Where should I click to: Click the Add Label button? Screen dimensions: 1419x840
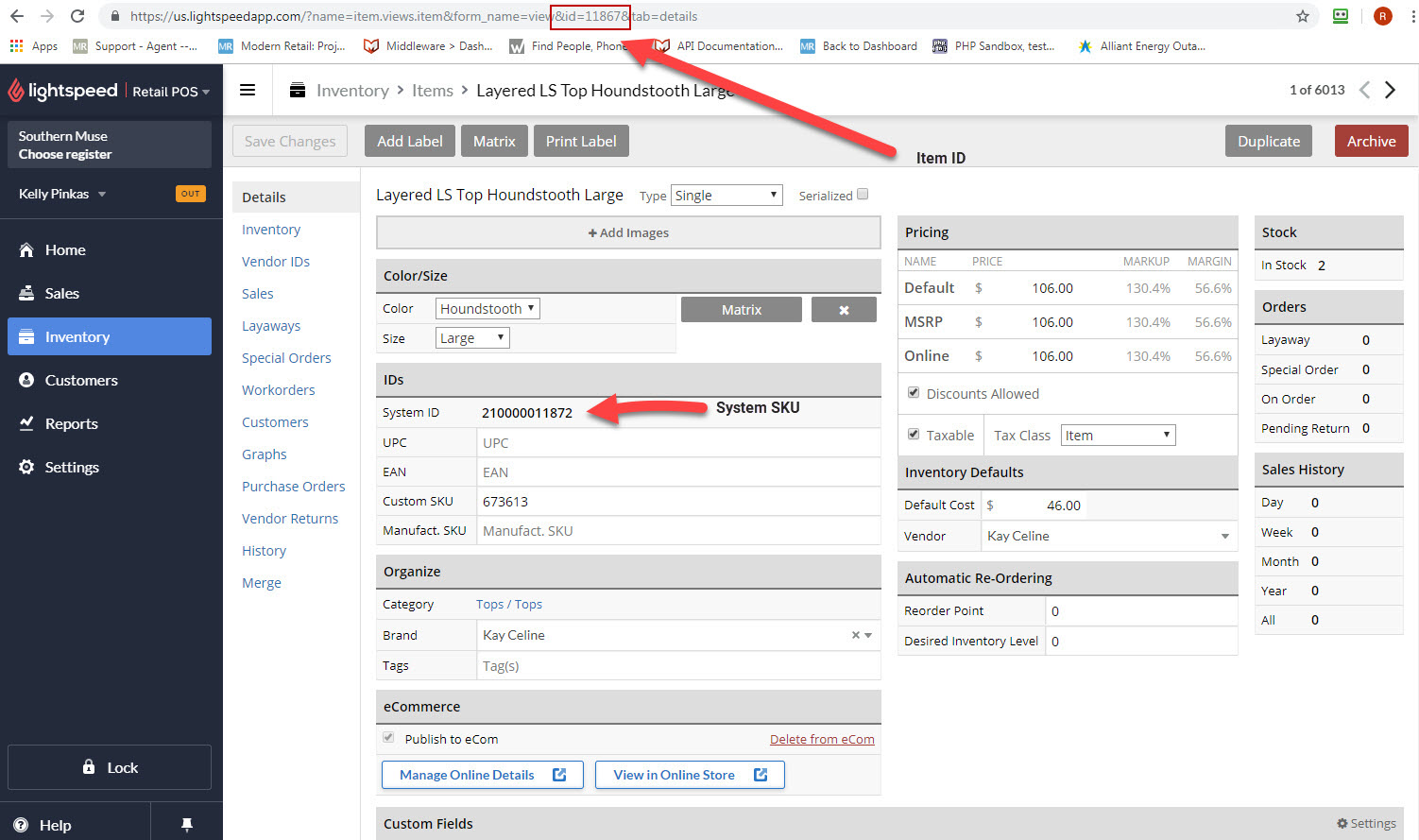(410, 141)
